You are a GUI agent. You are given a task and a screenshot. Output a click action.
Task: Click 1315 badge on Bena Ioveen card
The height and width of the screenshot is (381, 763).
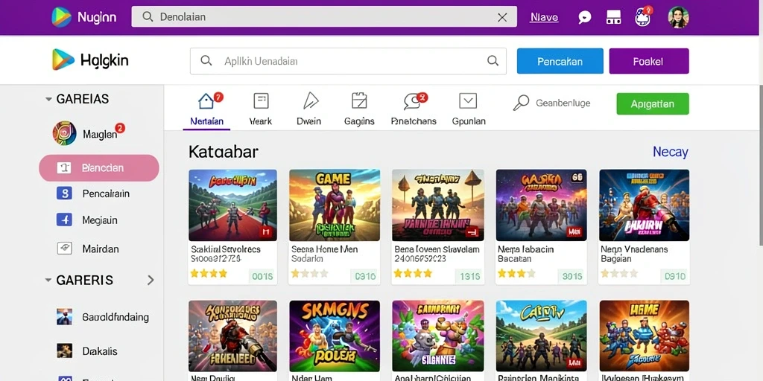469,277
